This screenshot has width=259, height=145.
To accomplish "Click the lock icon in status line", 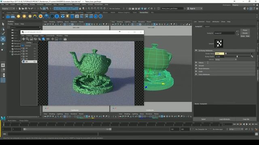I will point(80,8).
